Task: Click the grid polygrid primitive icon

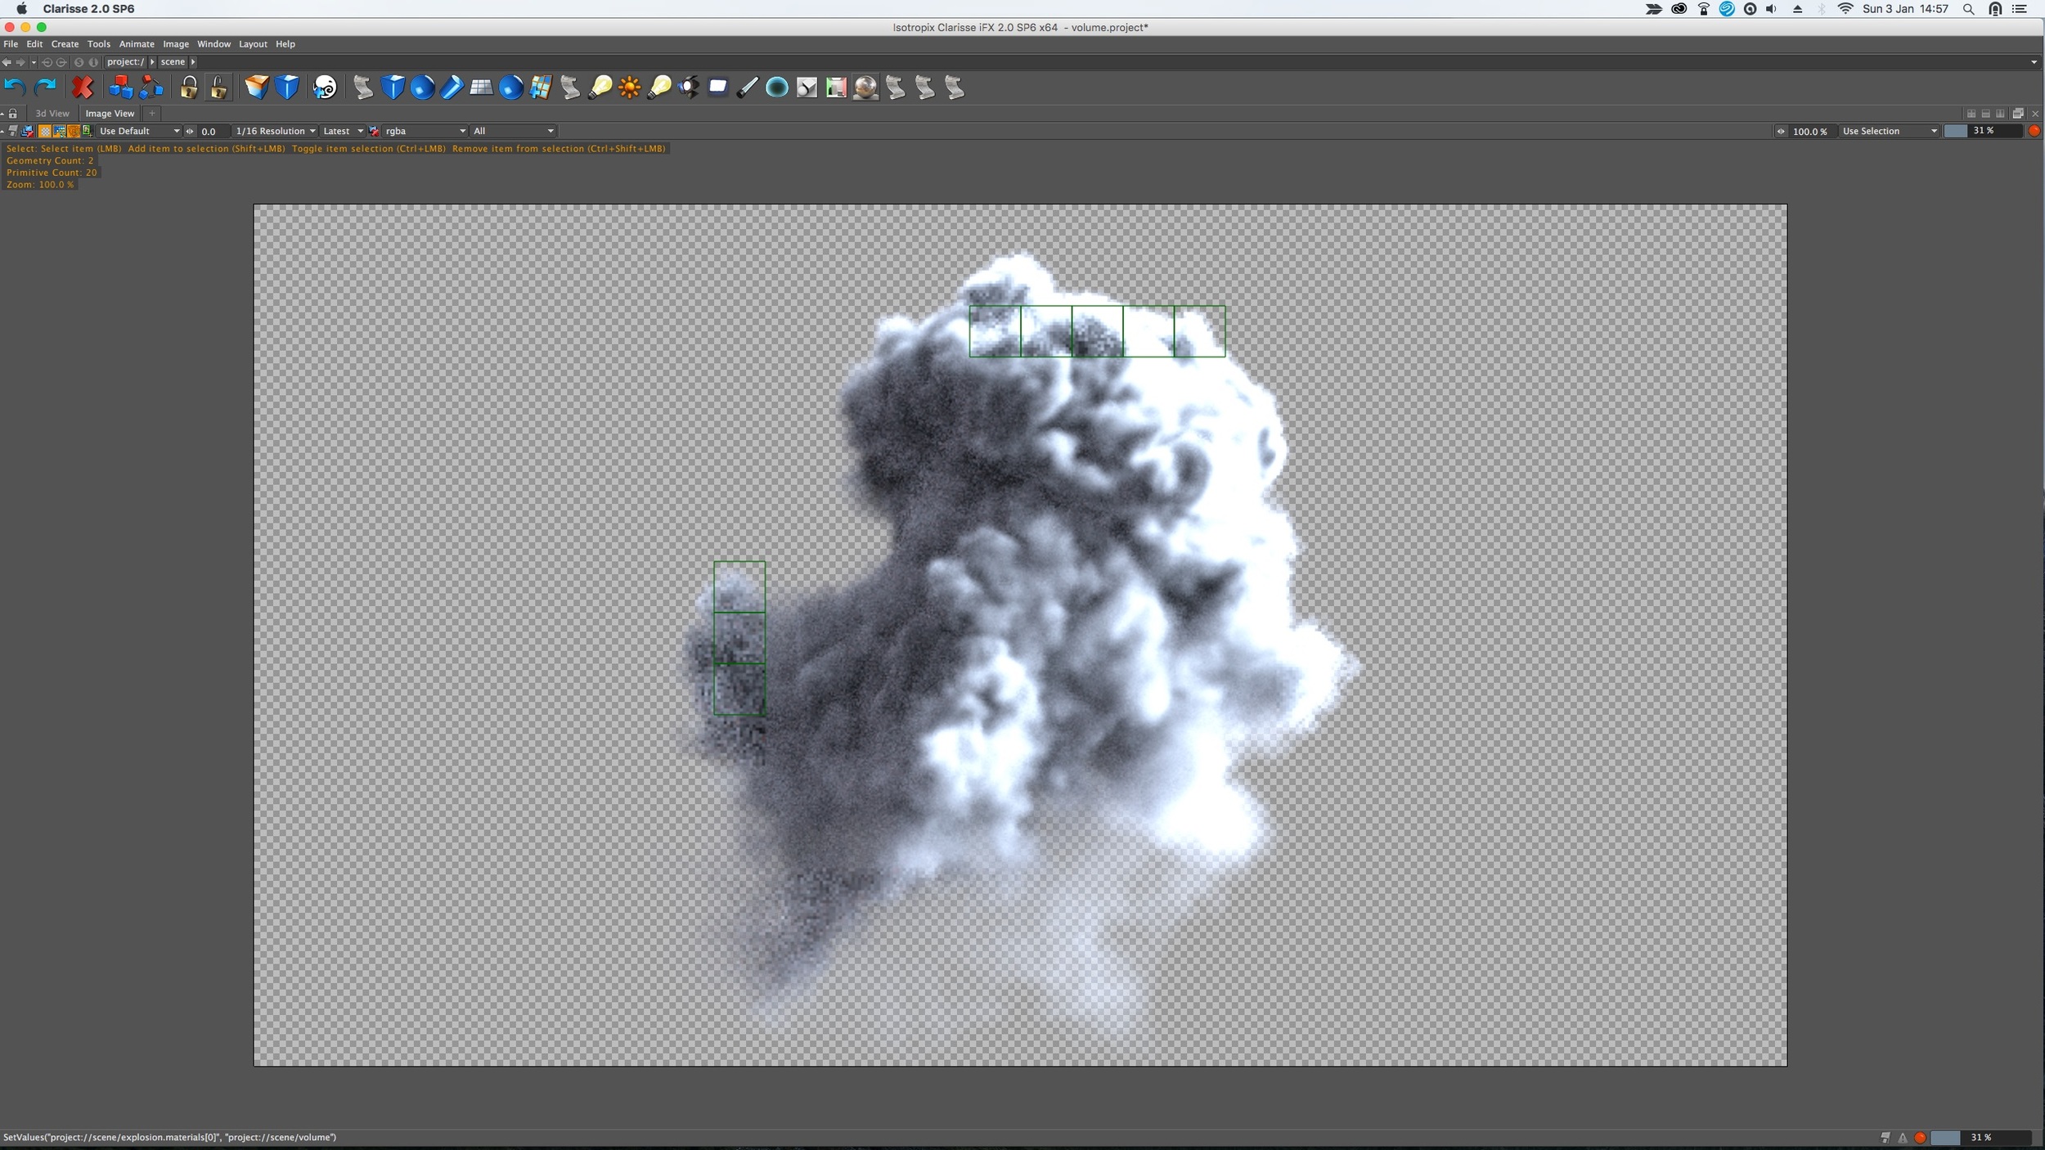Action: (x=481, y=88)
